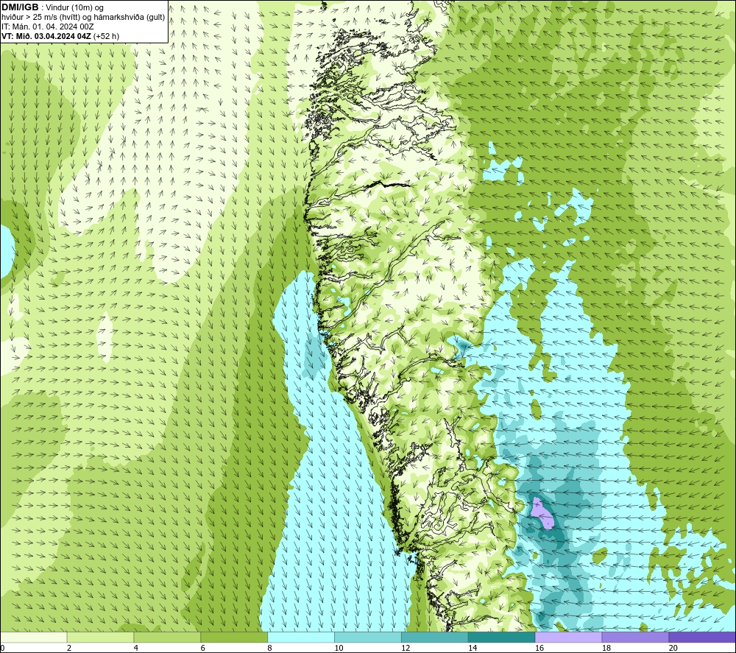Click the 14–16 m/s dark teal legend swatch
This screenshot has height=653, width=736.
[501, 637]
